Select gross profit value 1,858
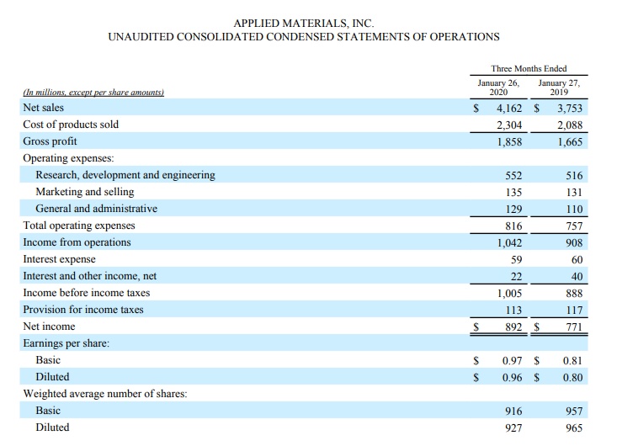 (508, 142)
